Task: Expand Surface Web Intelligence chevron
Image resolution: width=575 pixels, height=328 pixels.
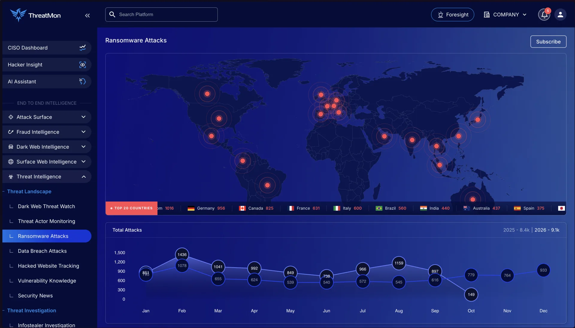Action: click(x=84, y=161)
